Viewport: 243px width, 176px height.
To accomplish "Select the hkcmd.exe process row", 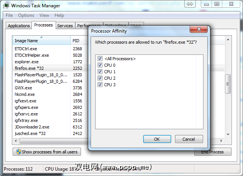I will (x=50, y=94).
